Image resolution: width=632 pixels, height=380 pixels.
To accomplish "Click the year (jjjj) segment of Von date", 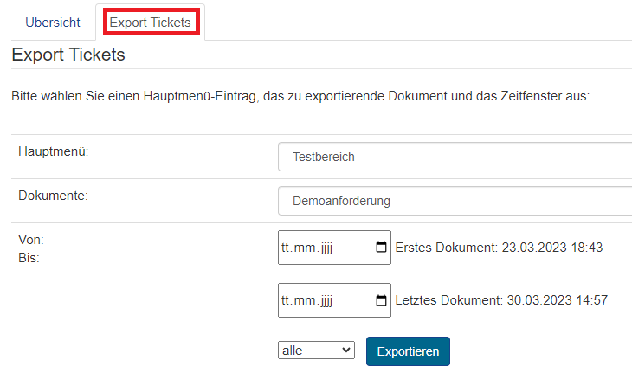I will click(x=325, y=248).
